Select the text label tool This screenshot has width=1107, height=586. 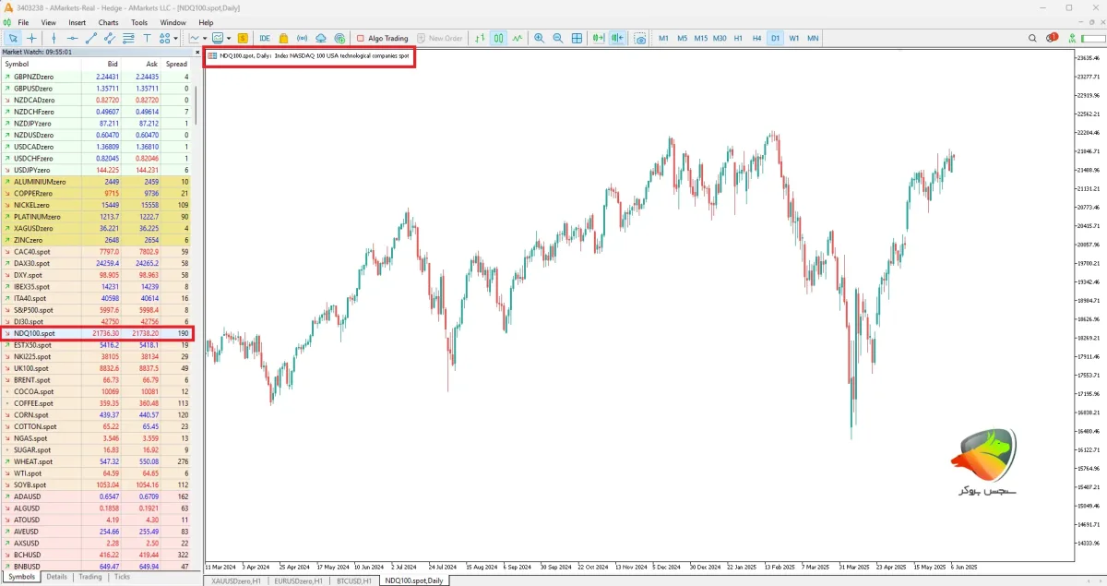148,38
